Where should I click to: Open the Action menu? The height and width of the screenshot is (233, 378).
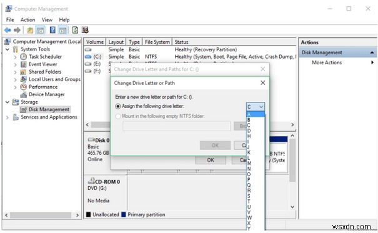click(27, 20)
